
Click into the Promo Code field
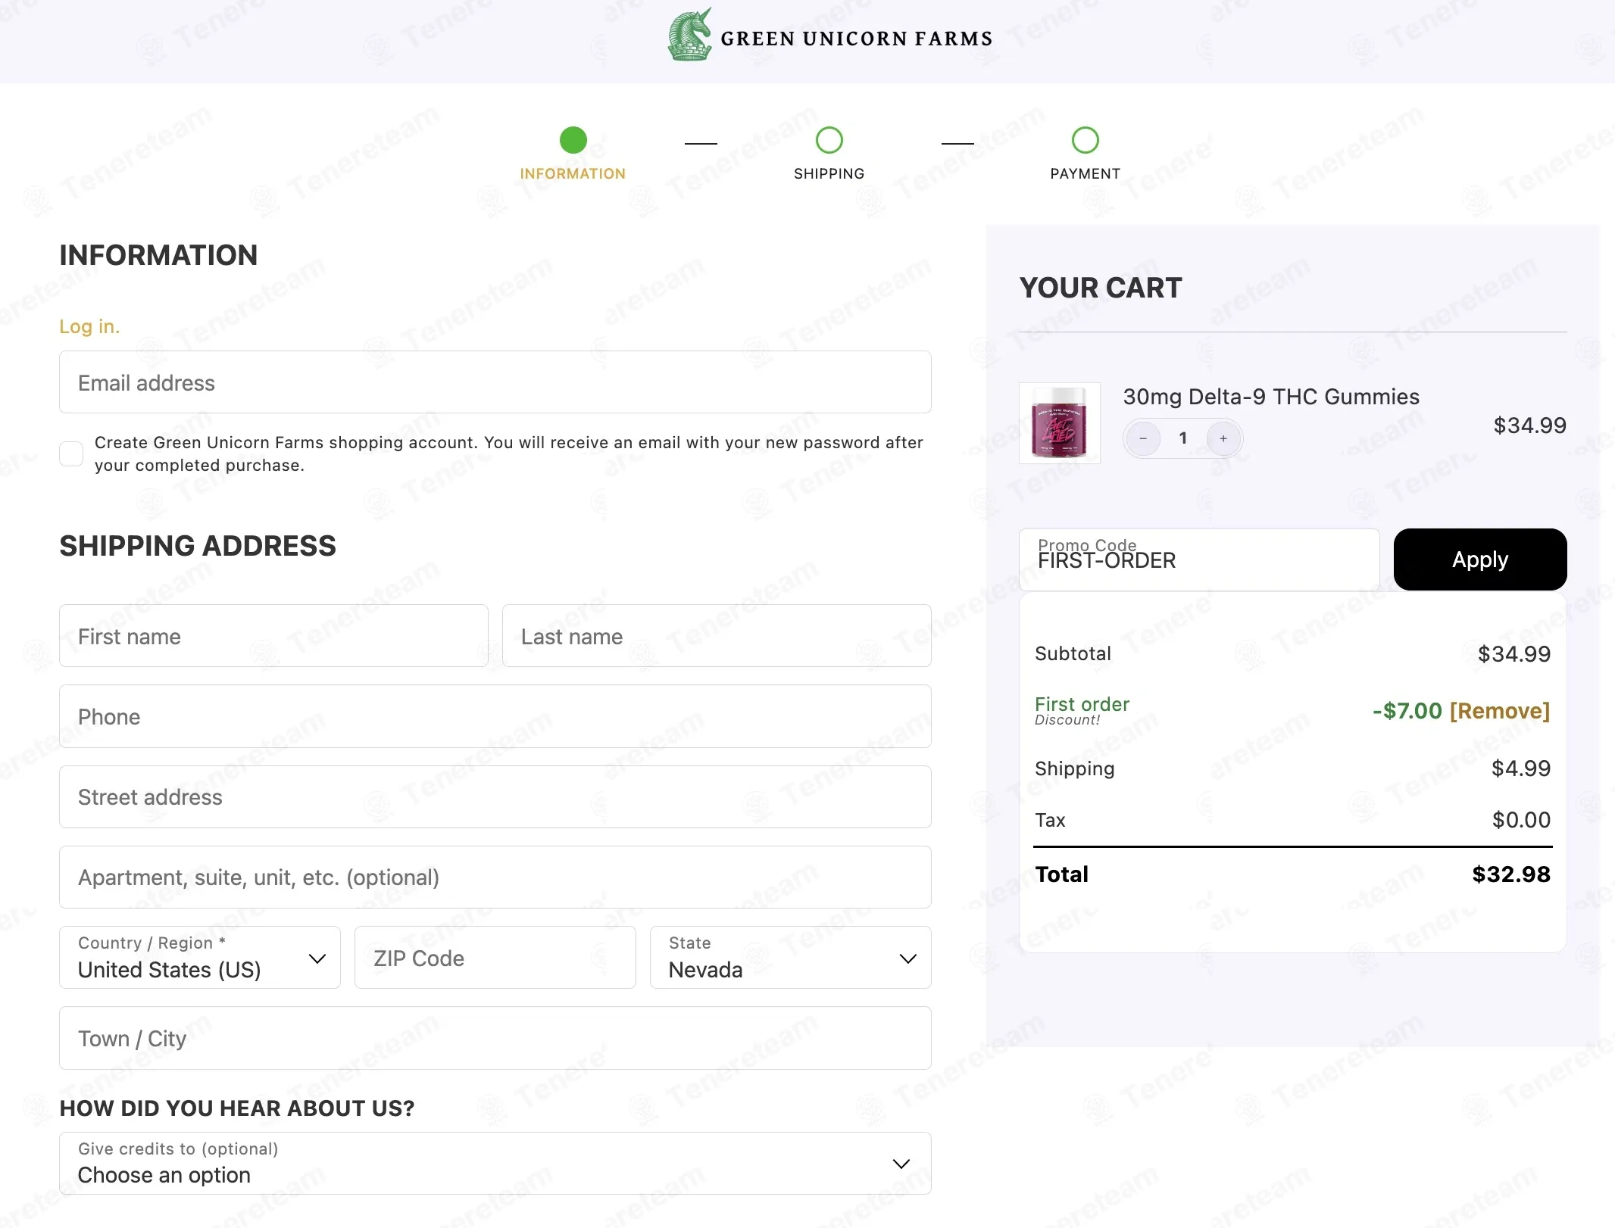1199,559
